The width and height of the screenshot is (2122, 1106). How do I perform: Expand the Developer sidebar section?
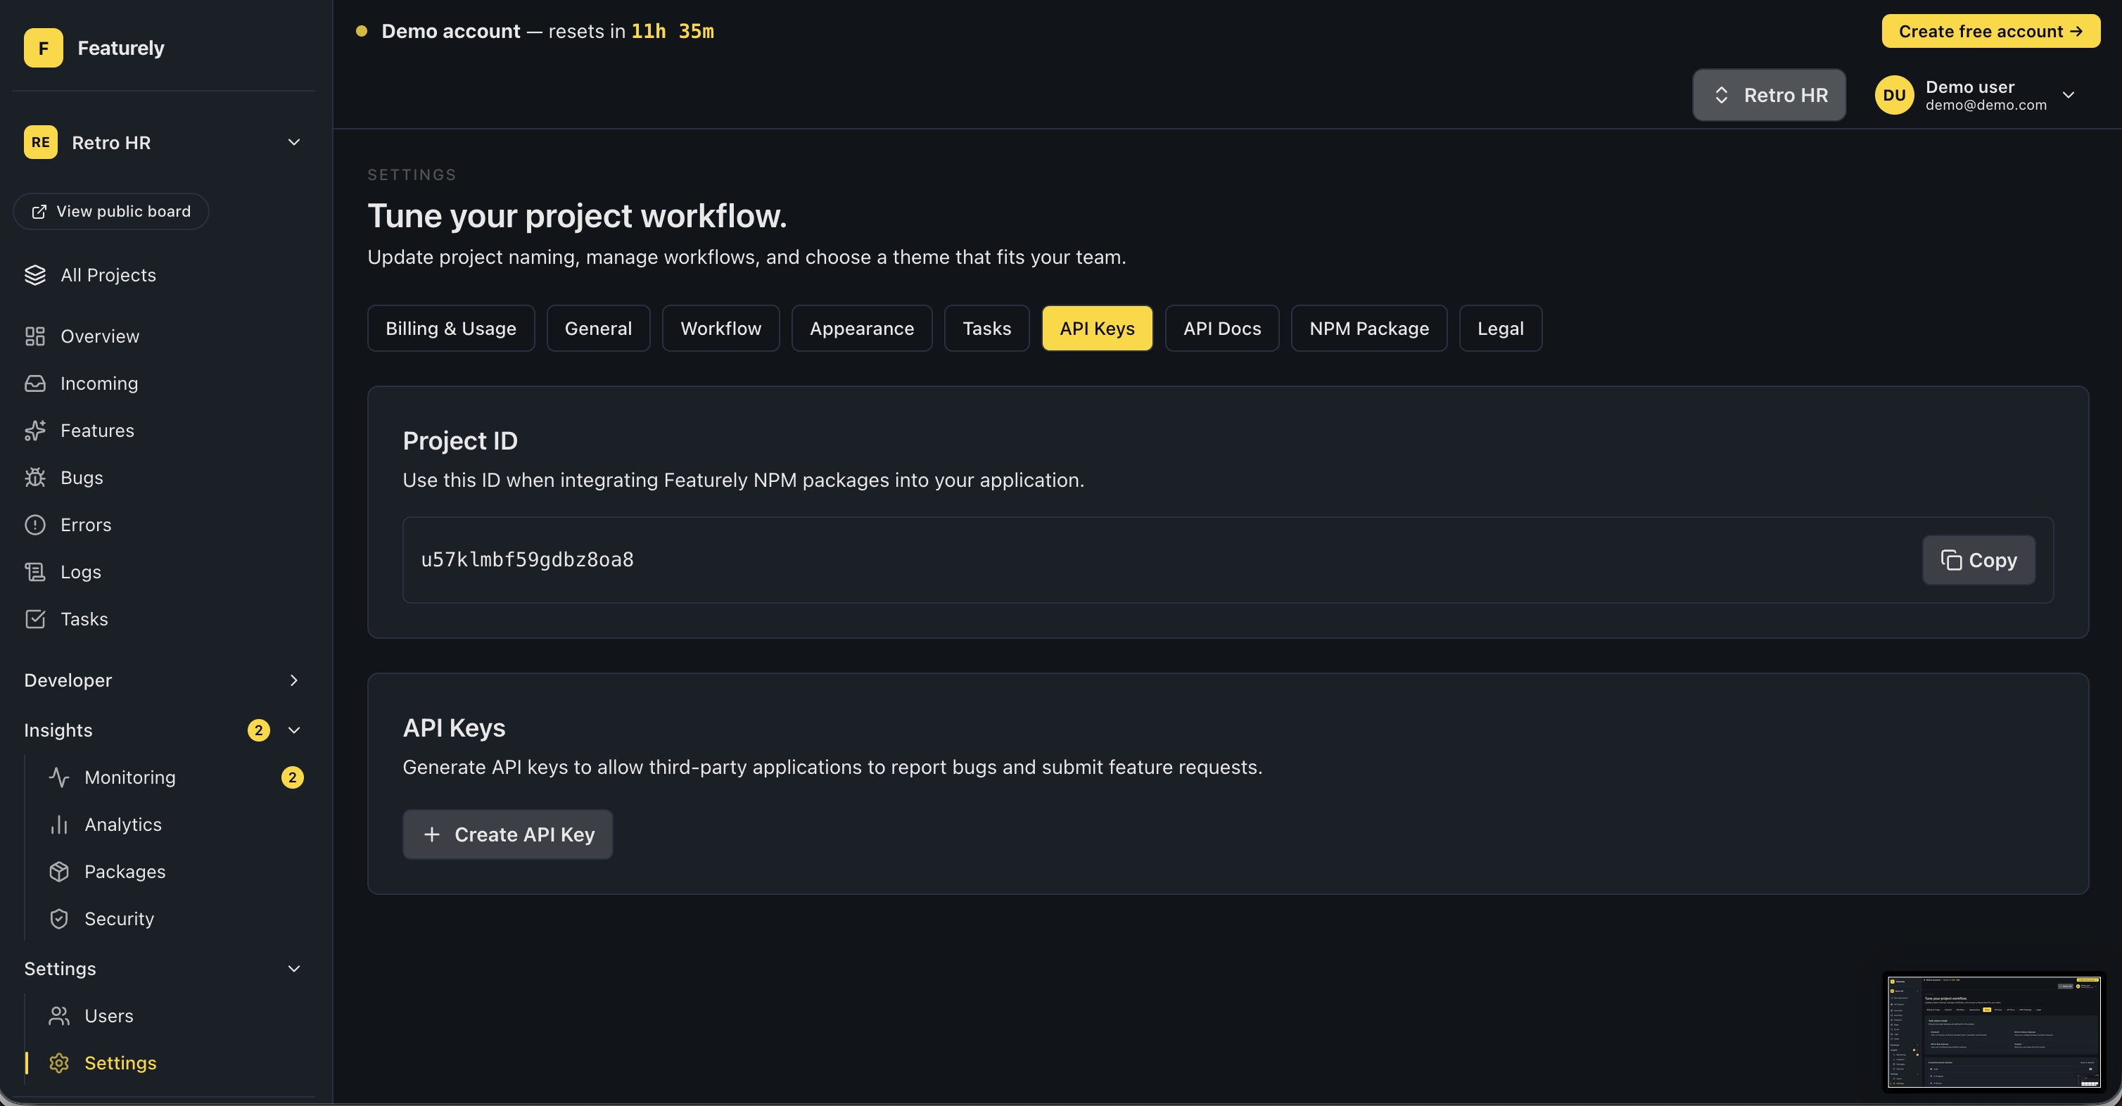tap(293, 680)
